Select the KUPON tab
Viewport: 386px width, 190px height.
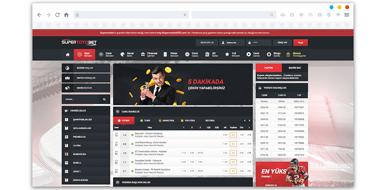pos(269,67)
